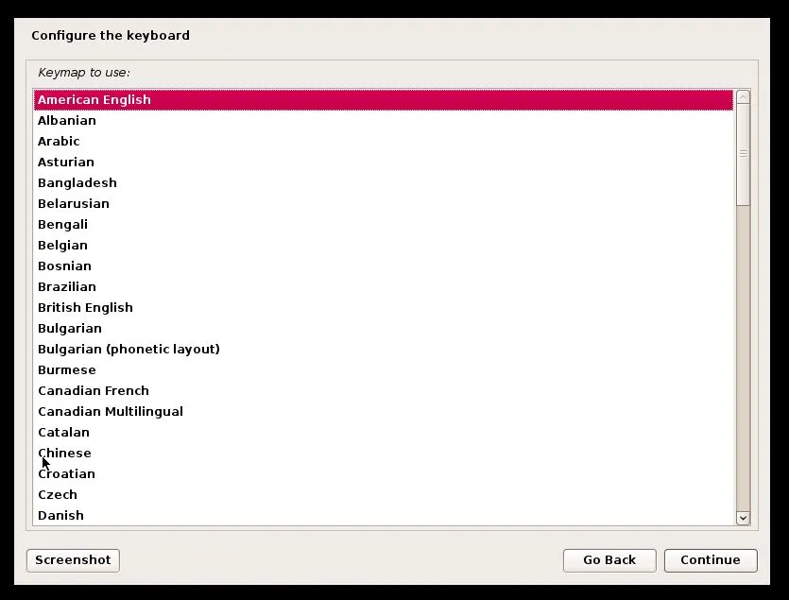Select the Canadian French keymap
The height and width of the screenshot is (600, 789).
click(93, 390)
